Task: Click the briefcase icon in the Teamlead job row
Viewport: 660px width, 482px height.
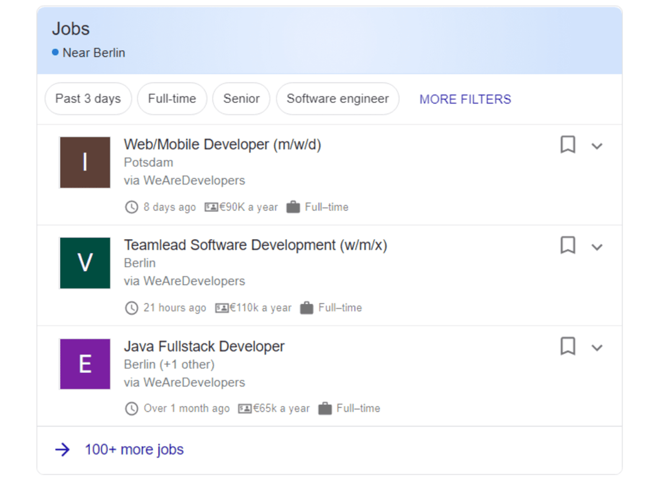Action: pyautogui.click(x=306, y=308)
